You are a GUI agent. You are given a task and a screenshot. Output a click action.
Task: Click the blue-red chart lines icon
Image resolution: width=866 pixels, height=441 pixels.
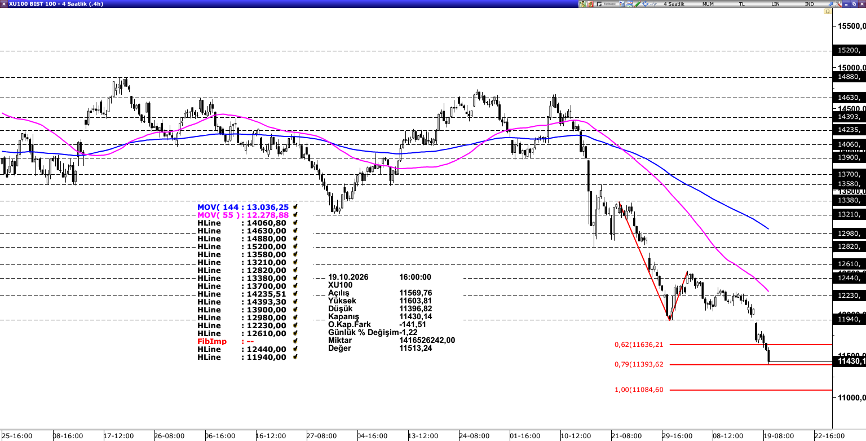(629, 4)
